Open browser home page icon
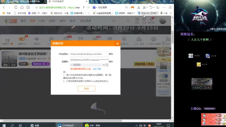 [22, 7]
